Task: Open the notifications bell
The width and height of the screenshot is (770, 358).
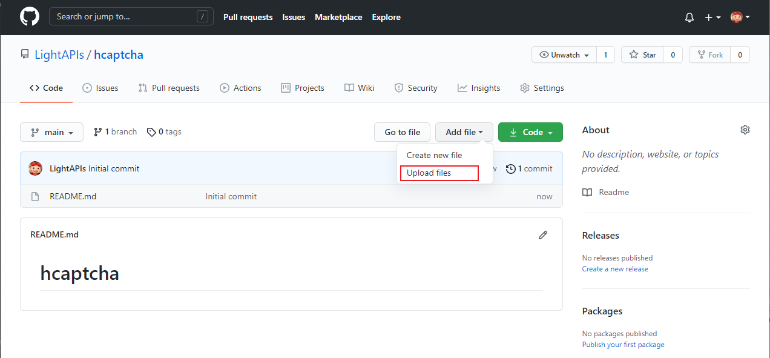Action: pos(689,18)
